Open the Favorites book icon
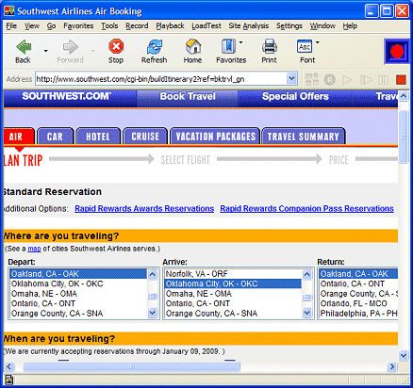 pos(228,46)
